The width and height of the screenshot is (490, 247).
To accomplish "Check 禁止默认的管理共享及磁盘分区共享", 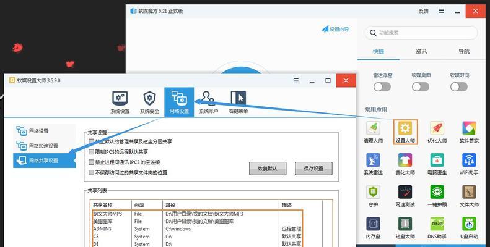I will (x=91, y=141).
